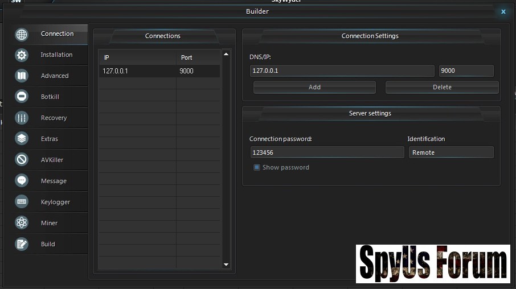Click the globe icon for Connection
The width and height of the screenshot is (516, 289).
pos(22,35)
